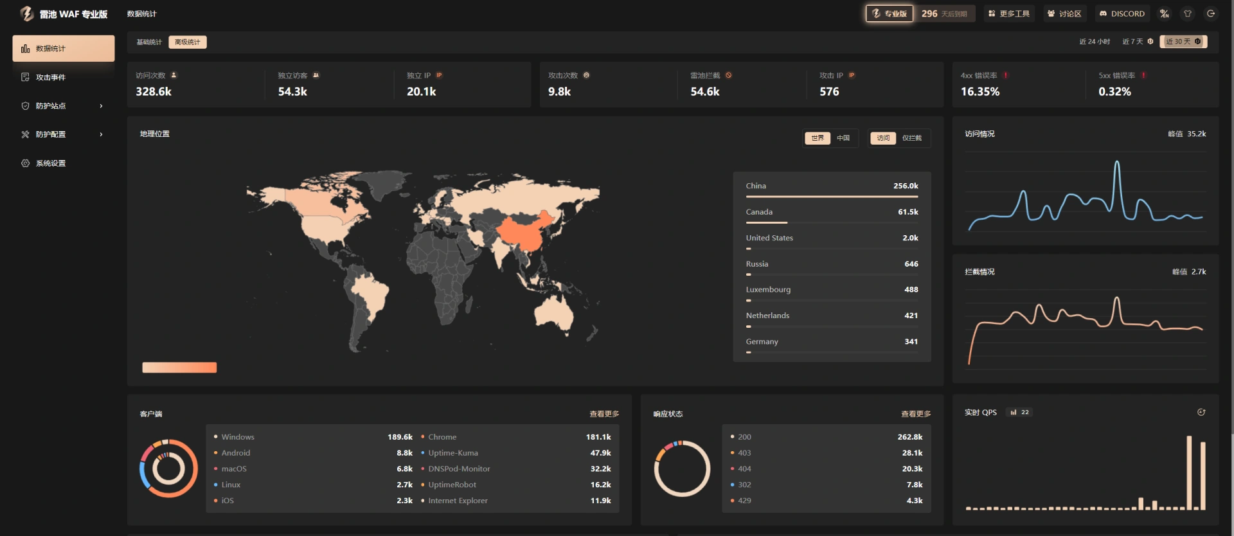Open the DISCORD link
The width and height of the screenshot is (1234, 536).
click(x=1122, y=13)
